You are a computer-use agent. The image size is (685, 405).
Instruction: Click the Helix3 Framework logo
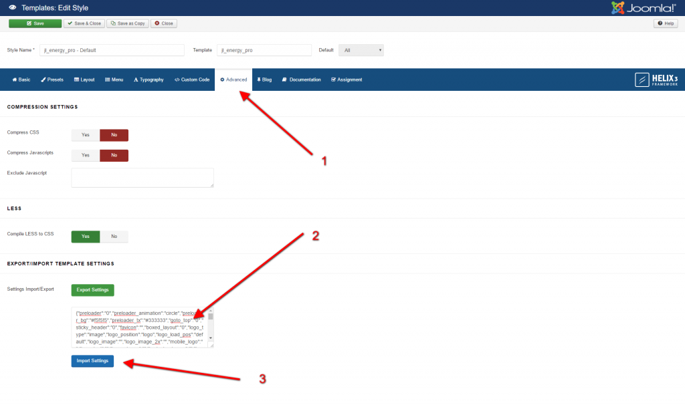click(656, 79)
